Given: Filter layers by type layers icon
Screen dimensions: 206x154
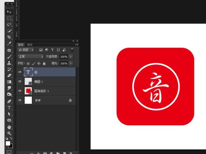Looking at the screenshot, I should (x=52, y=50).
